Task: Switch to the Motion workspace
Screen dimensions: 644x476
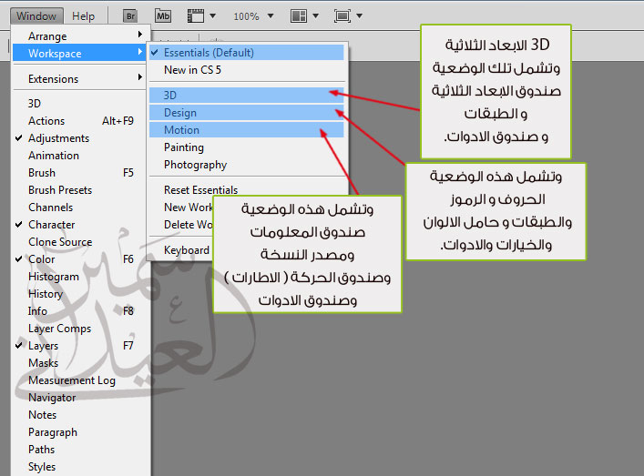Action: click(x=247, y=130)
